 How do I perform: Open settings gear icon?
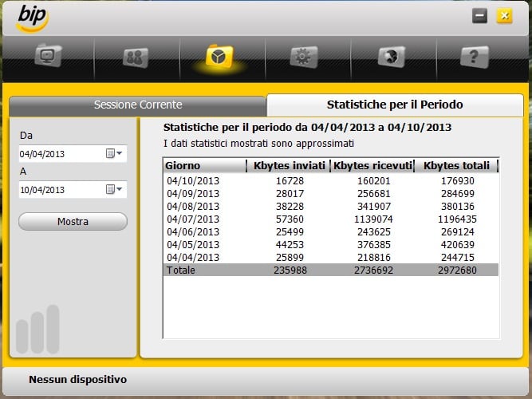[x=303, y=57]
